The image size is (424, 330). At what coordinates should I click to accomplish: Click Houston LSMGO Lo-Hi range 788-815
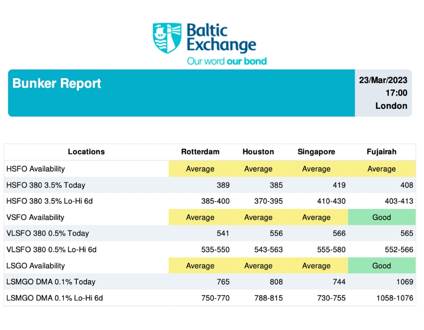tap(268, 298)
